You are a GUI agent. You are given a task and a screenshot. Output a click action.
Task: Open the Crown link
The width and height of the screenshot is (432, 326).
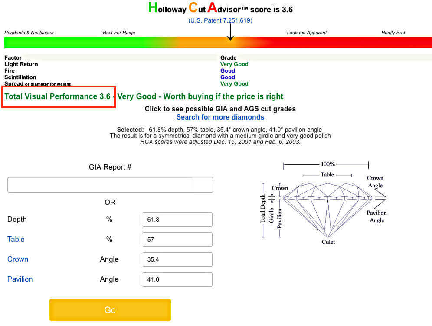tap(18, 259)
